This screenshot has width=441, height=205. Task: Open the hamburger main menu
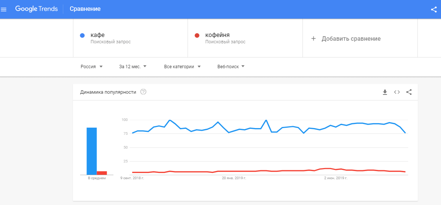4,9
